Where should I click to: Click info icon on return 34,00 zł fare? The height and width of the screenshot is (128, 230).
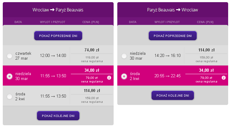(224, 78)
